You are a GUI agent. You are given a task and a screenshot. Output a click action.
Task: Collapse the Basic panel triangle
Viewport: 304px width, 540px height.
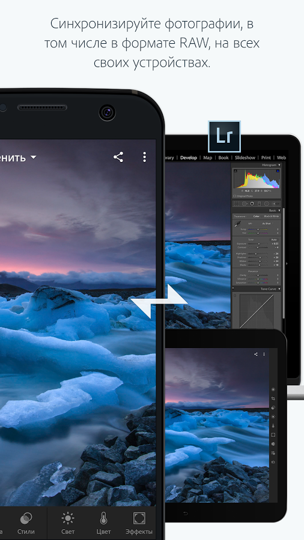[279, 211]
